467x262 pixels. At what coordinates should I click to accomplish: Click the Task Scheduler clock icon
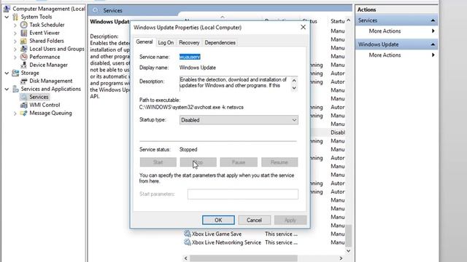tap(24, 25)
